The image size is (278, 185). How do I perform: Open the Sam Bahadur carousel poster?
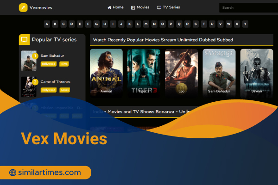click(219, 73)
